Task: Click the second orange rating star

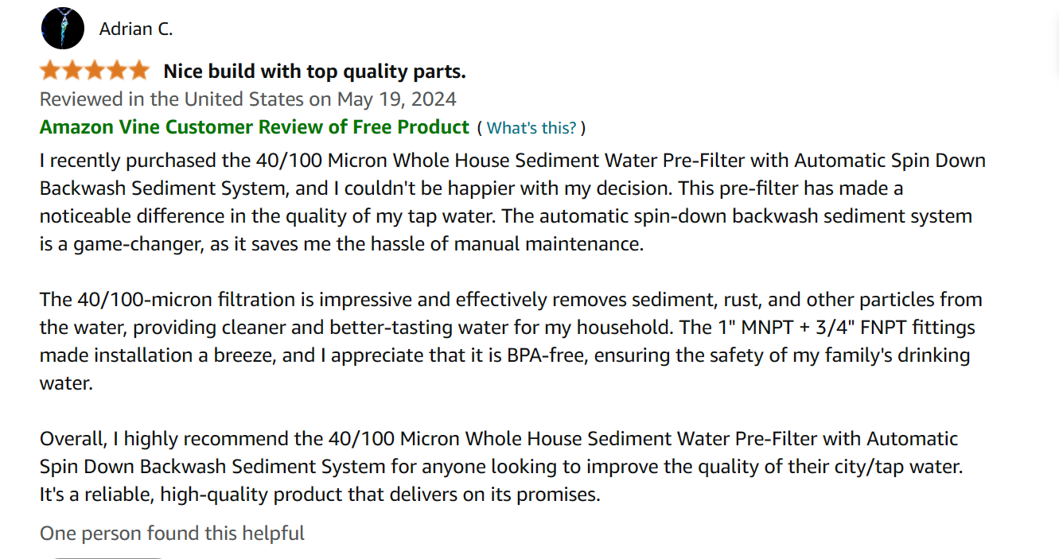Action: [x=72, y=71]
